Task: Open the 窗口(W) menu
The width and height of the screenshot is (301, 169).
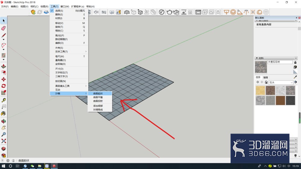Action: click(x=65, y=7)
